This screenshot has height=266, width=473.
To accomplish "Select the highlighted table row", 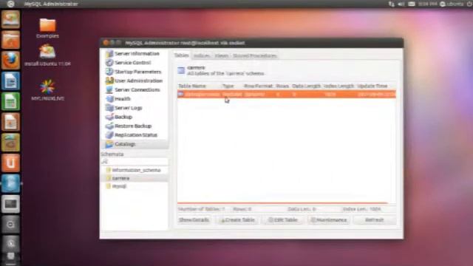I will coord(287,95).
